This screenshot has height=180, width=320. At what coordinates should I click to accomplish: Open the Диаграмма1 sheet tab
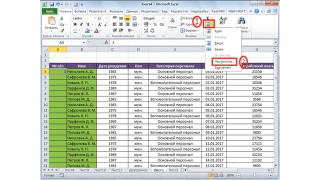138,170
